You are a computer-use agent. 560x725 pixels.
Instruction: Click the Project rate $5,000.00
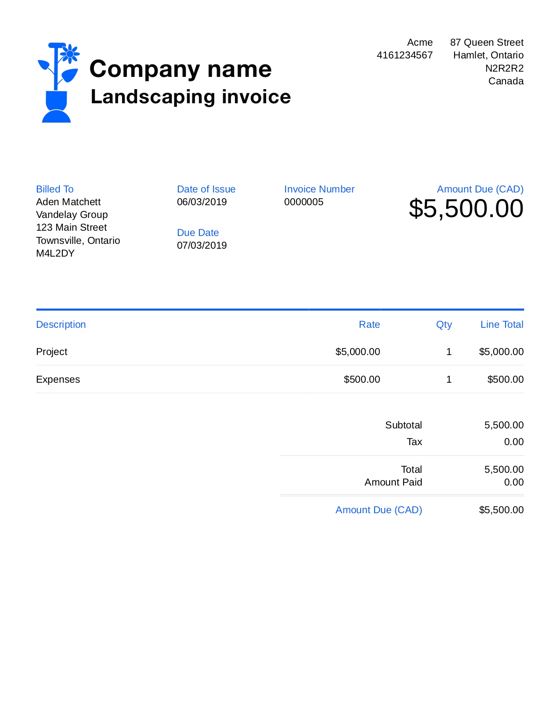(x=358, y=352)
